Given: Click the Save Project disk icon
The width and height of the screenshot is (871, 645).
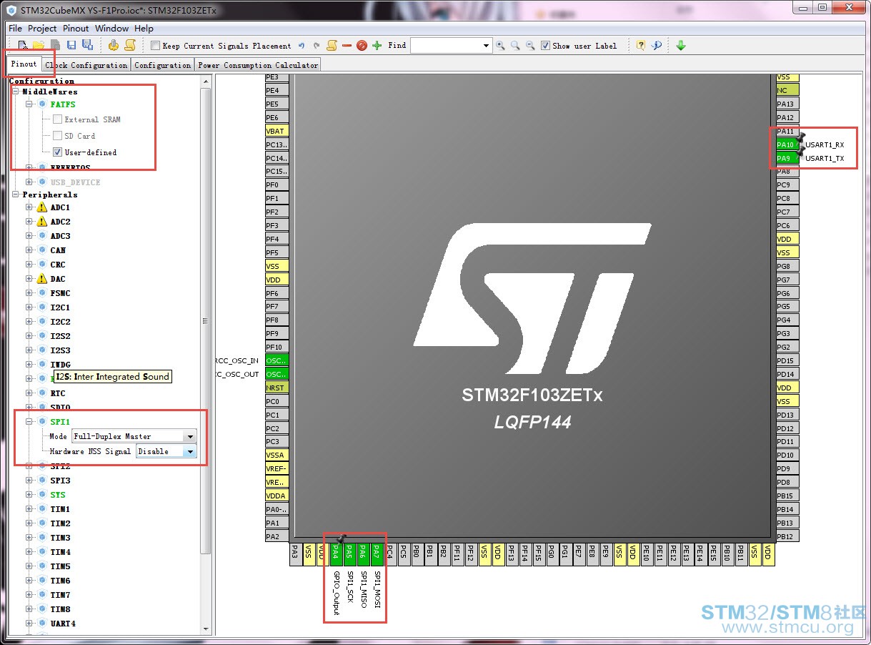Looking at the screenshot, I should (x=71, y=46).
